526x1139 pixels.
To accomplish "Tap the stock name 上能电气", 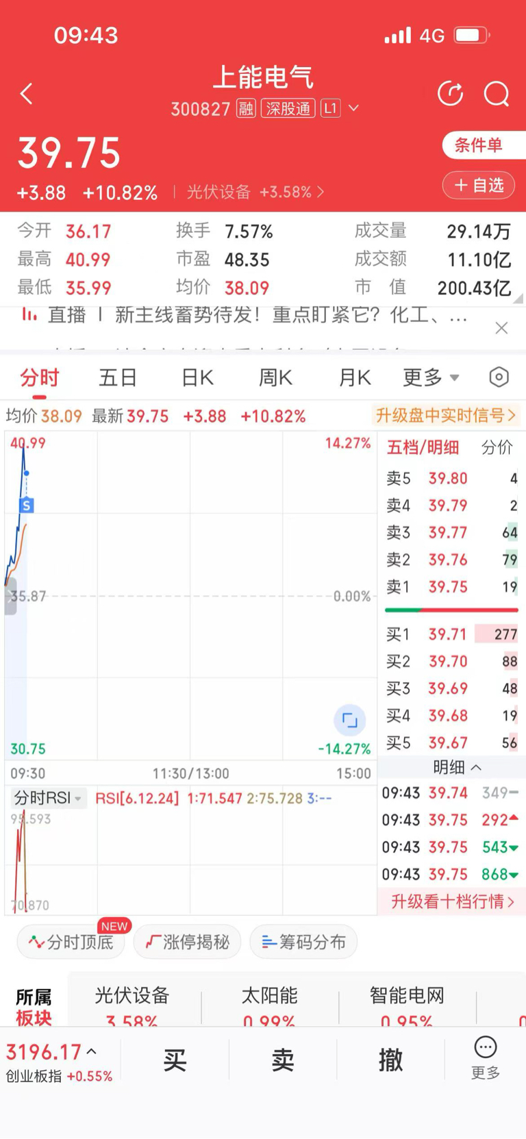I will click(x=263, y=77).
